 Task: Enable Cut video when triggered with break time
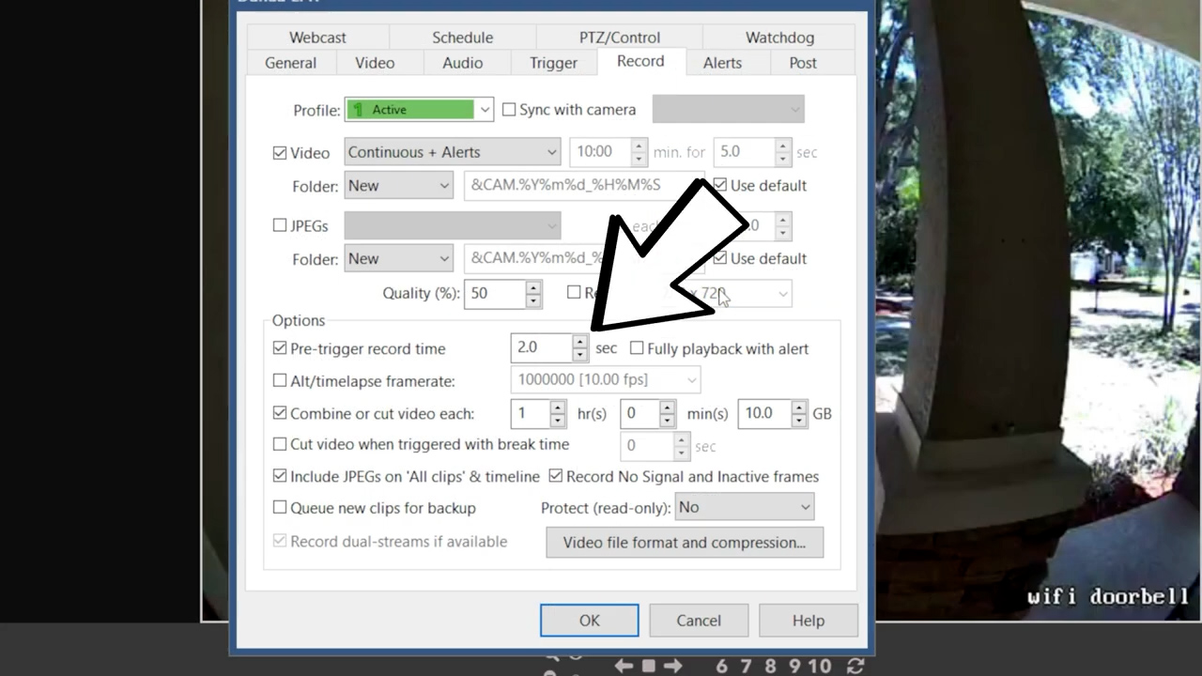tap(280, 444)
